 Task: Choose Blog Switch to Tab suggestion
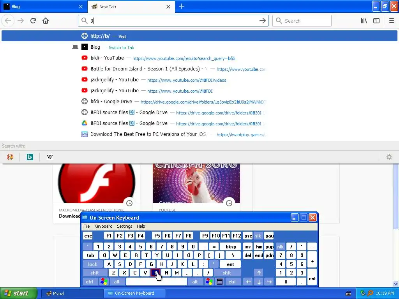pyautogui.click(x=199, y=47)
